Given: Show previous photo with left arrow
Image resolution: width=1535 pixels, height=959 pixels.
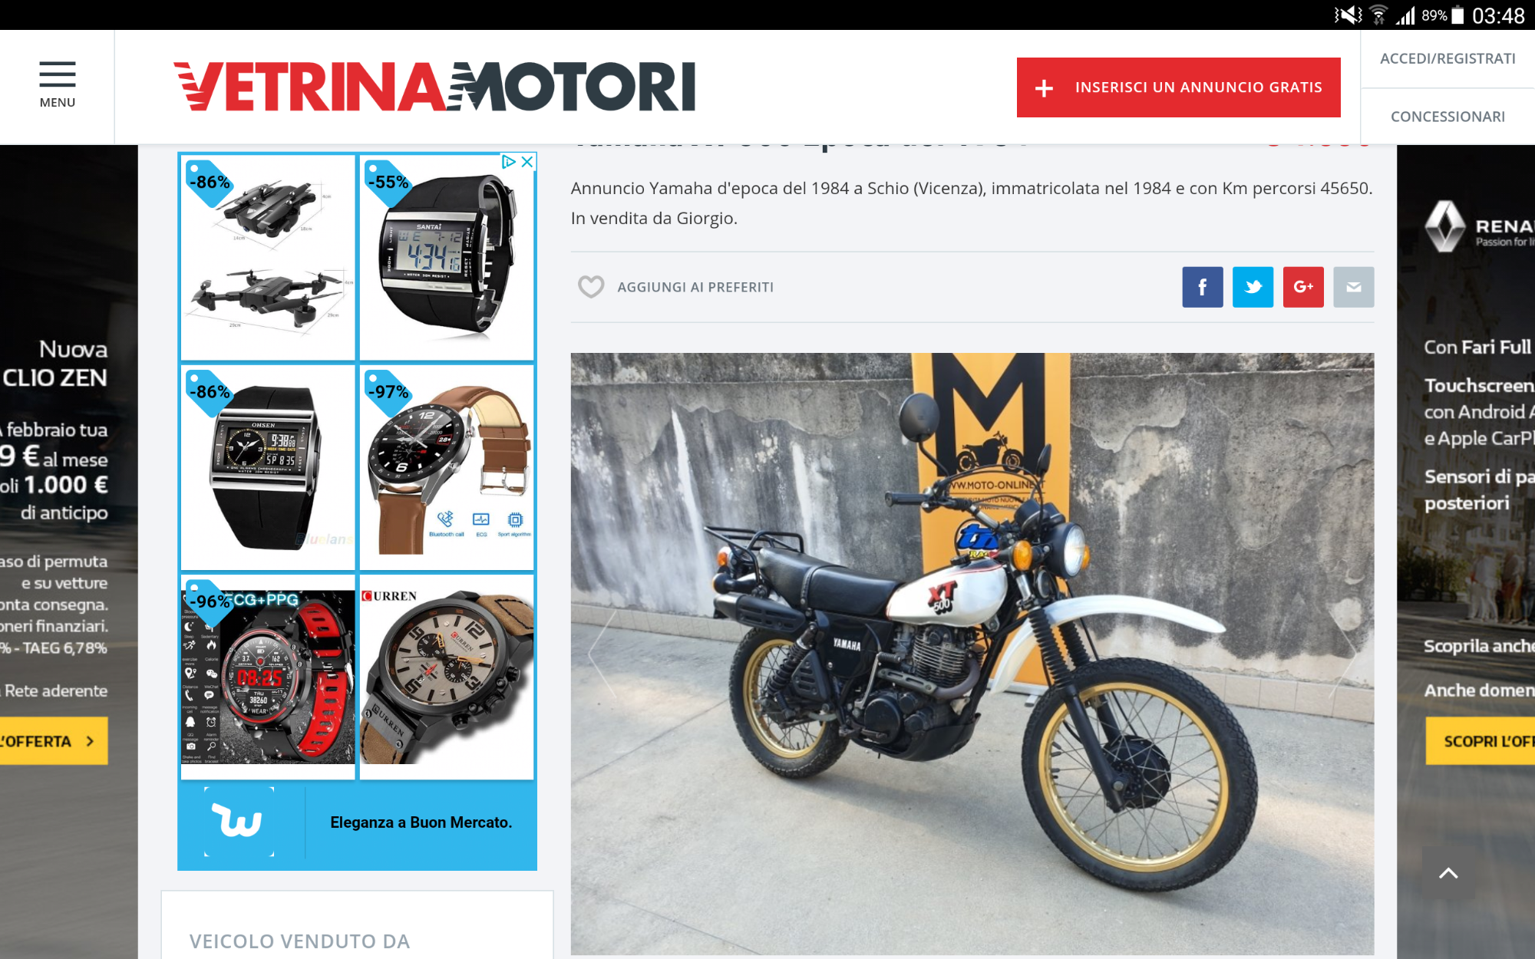Looking at the screenshot, I should 602,654.
